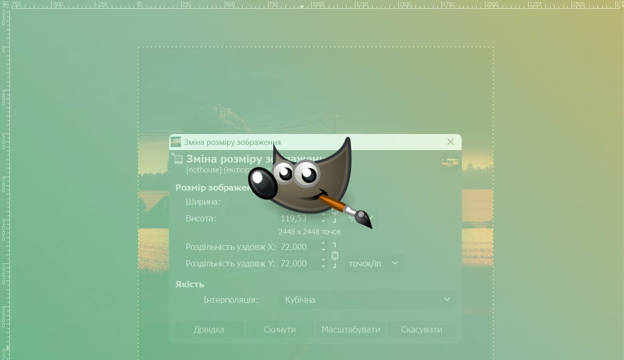
Task: Increase Роздільність уздовж Y with the up arrow
Action: click(x=323, y=260)
